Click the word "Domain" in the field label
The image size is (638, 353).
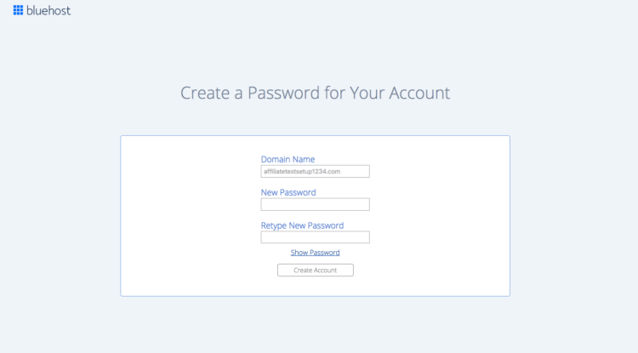pyautogui.click(x=276, y=159)
